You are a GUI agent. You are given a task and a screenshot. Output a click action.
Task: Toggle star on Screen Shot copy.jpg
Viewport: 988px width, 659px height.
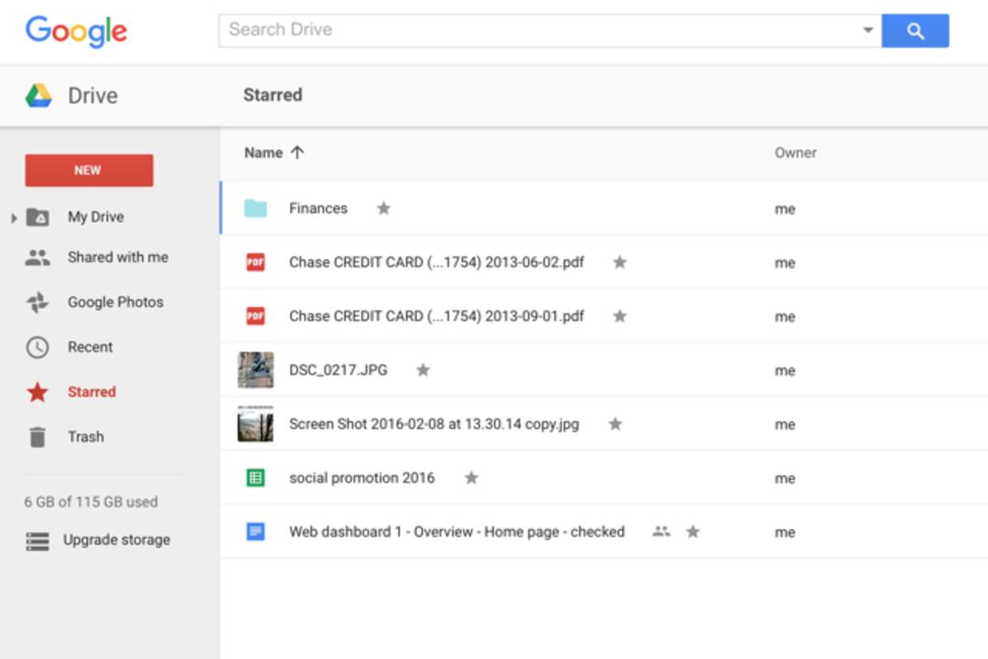pyautogui.click(x=616, y=423)
